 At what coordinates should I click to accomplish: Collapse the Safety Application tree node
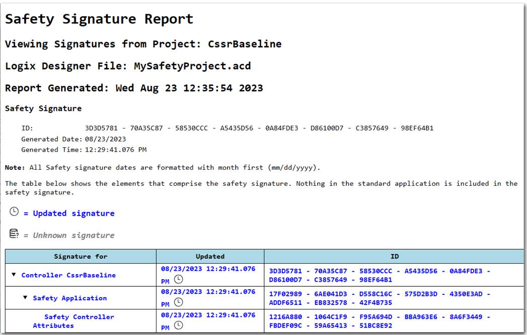tap(25, 298)
